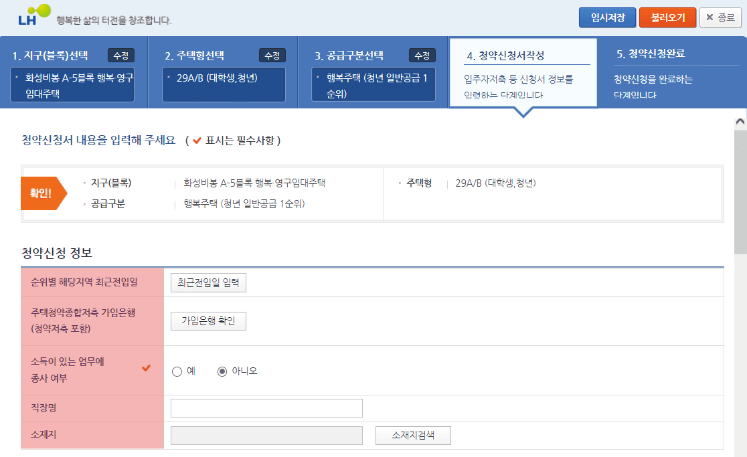This screenshot has width=747, height=457.
Task: Click 수정 button for 지구(블록)선택 step
Action: [x=121, y=56]
